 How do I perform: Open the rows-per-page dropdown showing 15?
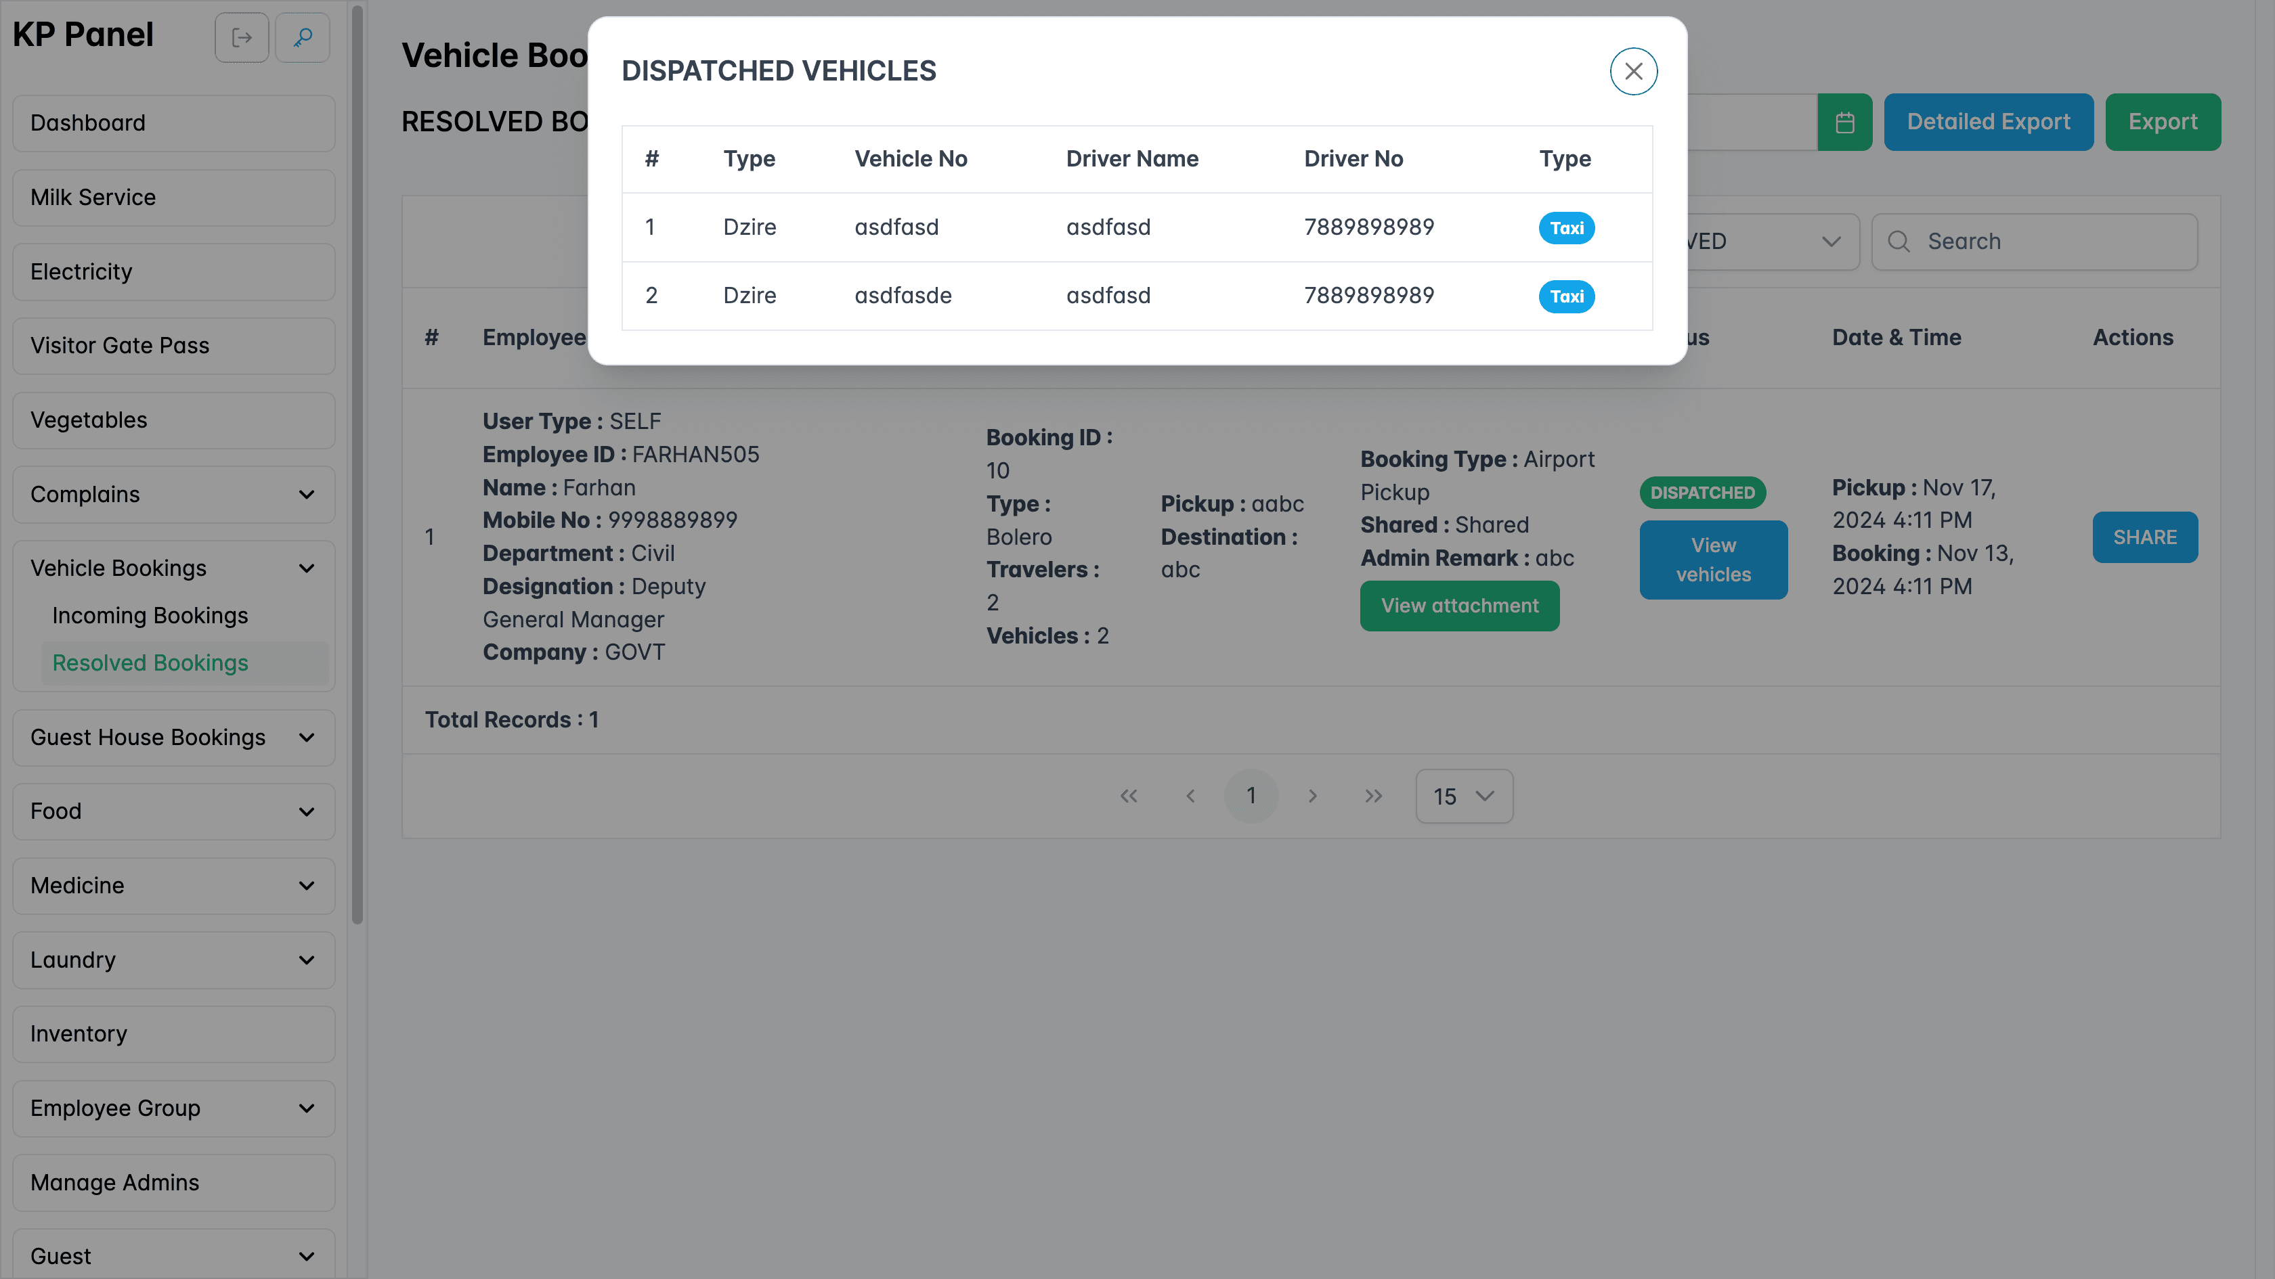[1463, 796]
